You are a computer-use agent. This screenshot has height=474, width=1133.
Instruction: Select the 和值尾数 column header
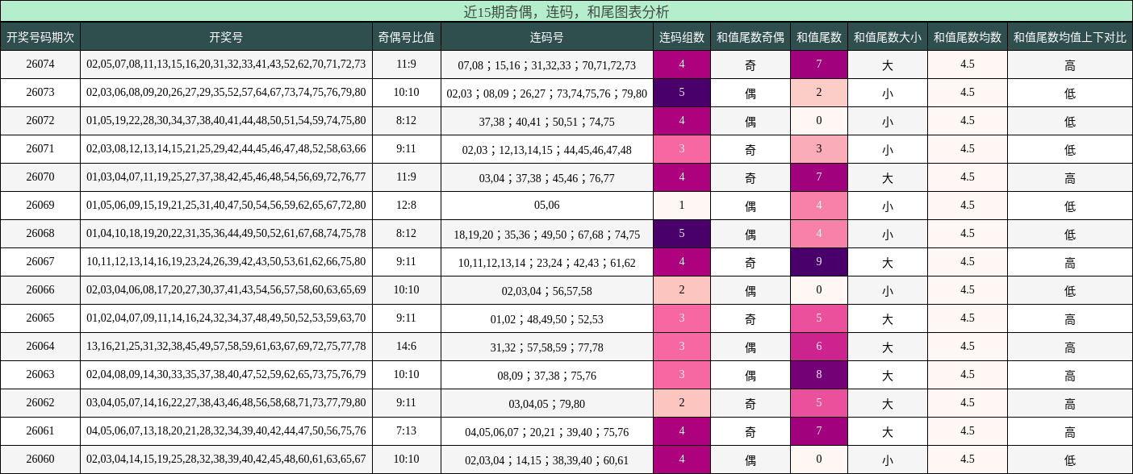pyautogui.click(x=819, y=36)
